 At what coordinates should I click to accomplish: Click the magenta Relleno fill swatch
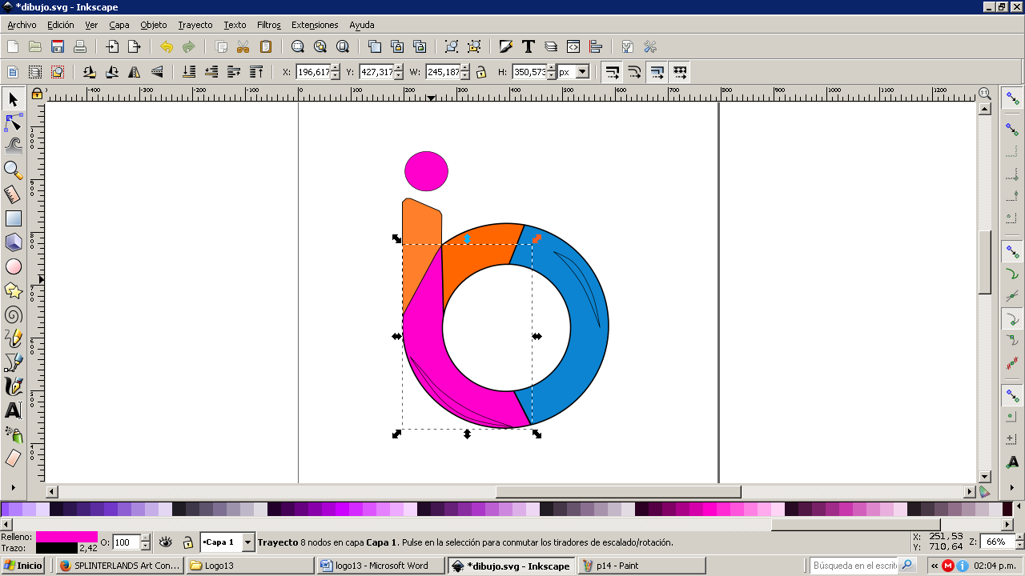pyautogui.click(x=66, y=537)
